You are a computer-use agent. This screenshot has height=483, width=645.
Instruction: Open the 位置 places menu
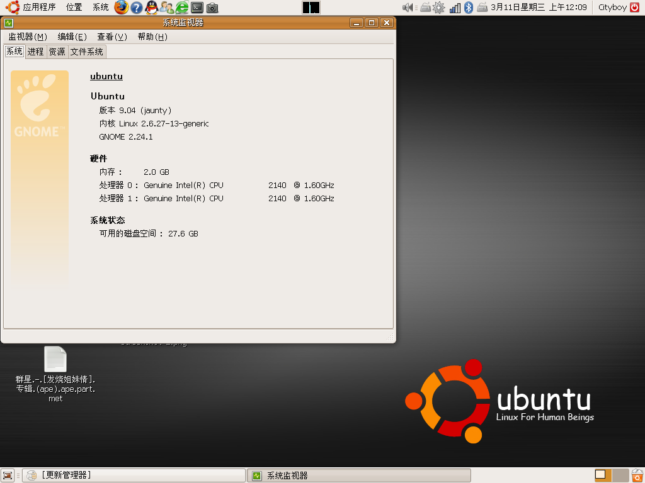point(74,8)
